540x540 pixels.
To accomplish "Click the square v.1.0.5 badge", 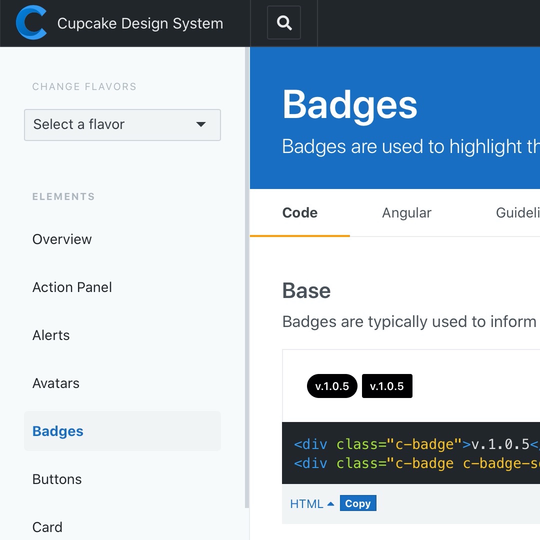I will pyautogui.click(x=387, y=386).
